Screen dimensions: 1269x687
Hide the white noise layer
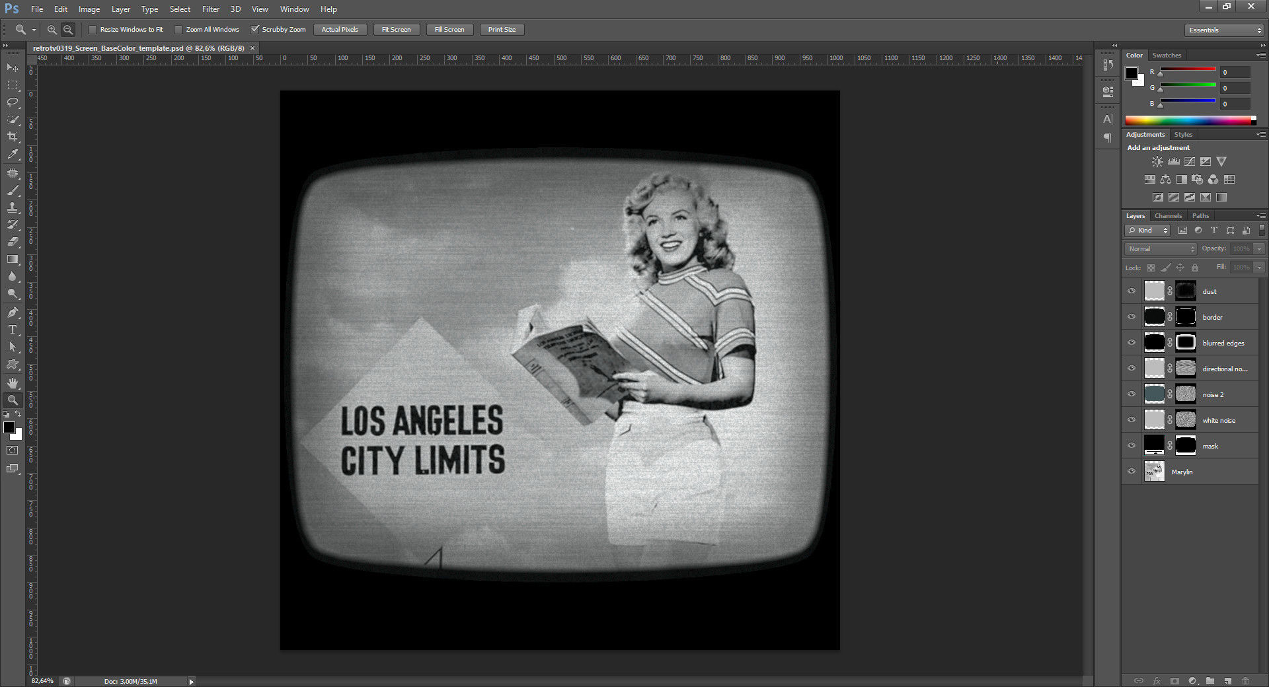click(1132, 420)
